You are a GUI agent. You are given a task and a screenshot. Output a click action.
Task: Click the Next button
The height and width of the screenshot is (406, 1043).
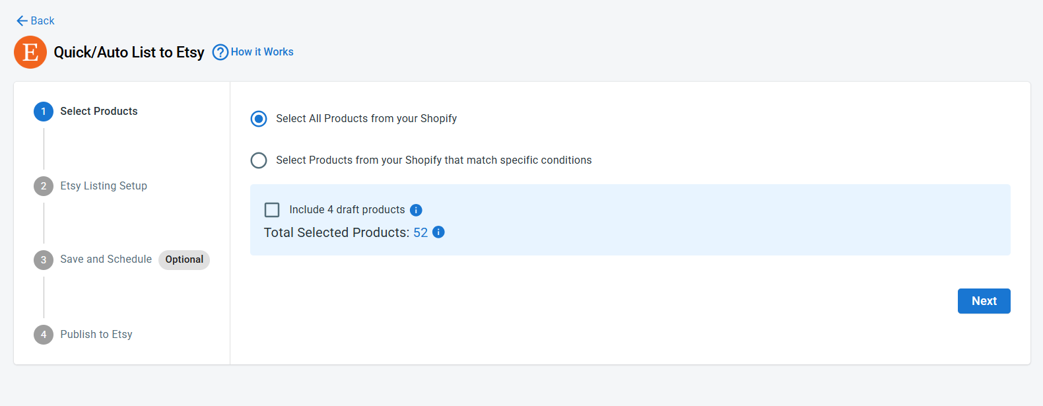pos(984,301)
